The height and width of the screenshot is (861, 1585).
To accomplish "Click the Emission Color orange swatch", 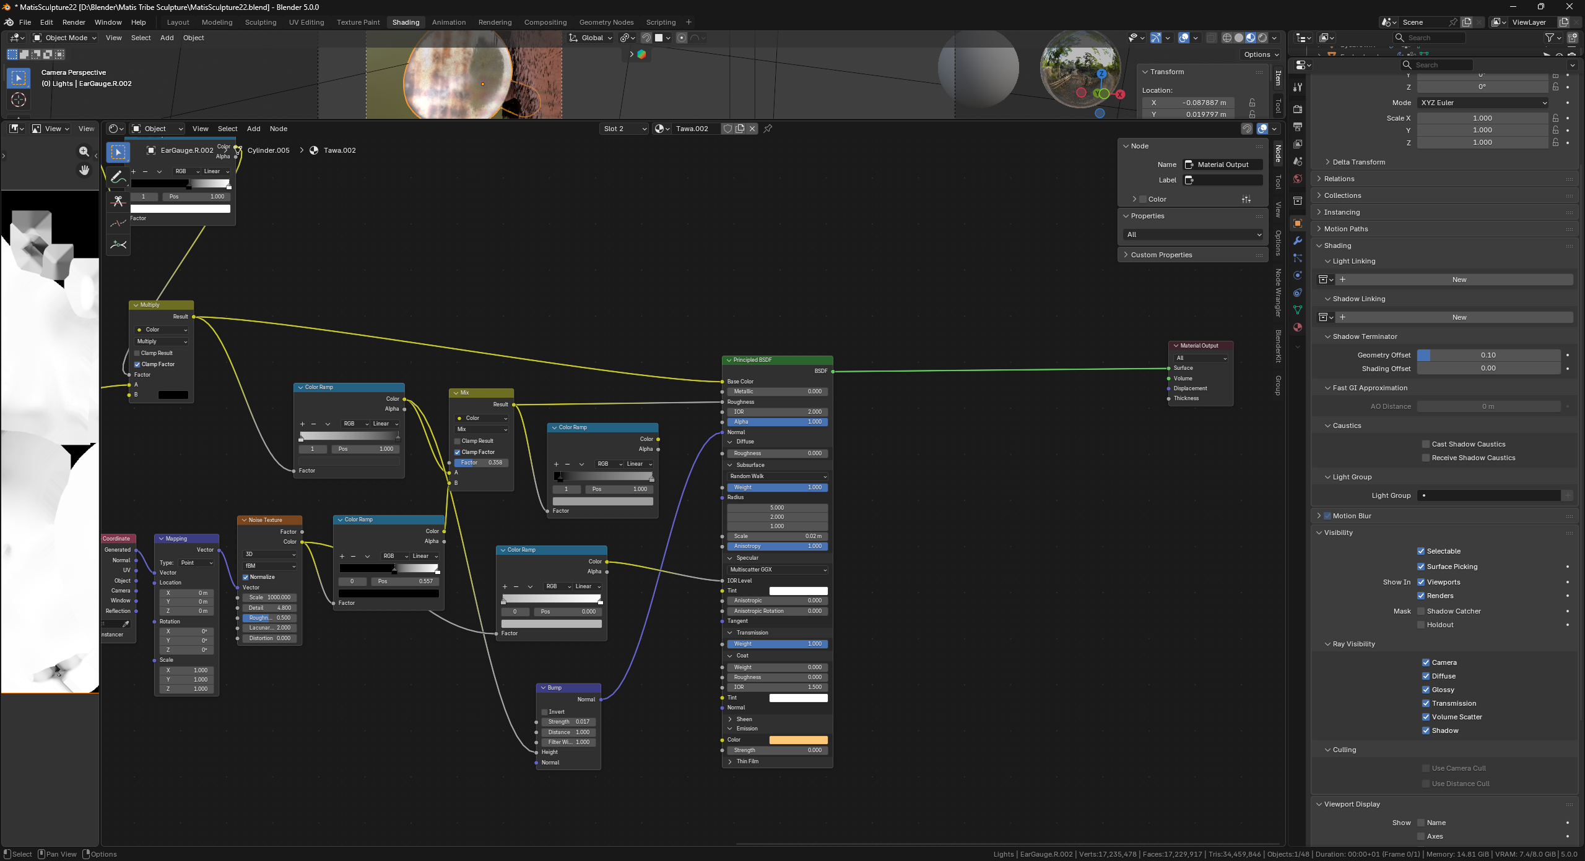I will point(798,740).
